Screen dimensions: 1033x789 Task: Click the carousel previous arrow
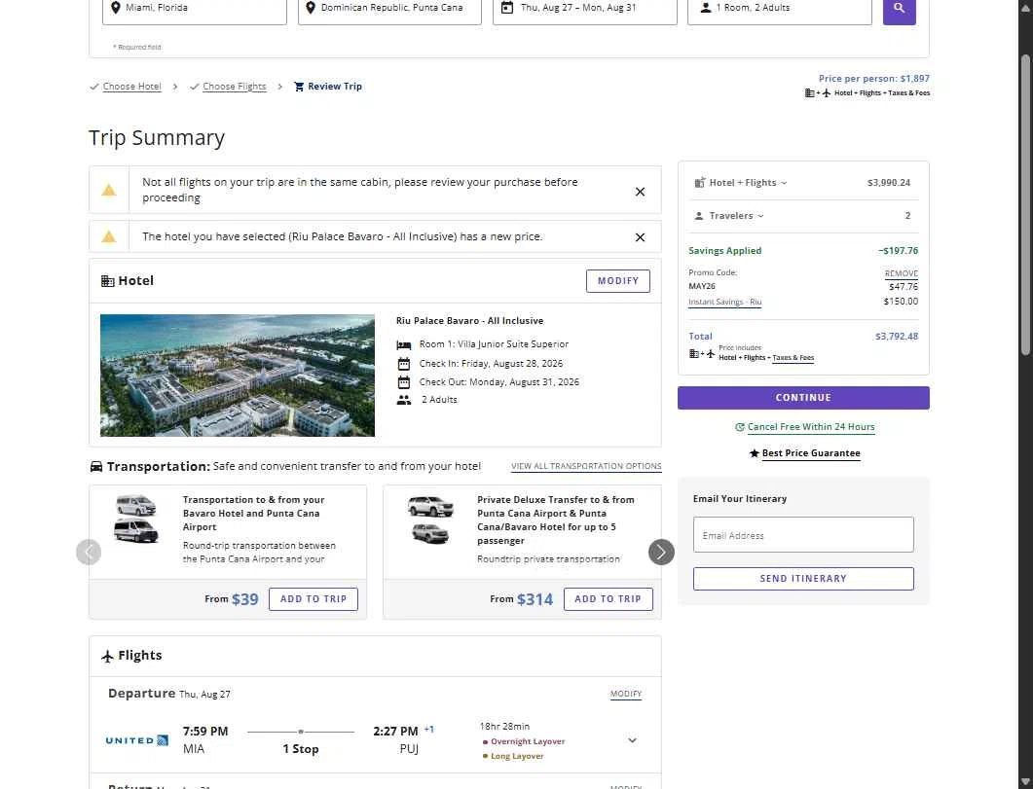click(x=89, y=552)
